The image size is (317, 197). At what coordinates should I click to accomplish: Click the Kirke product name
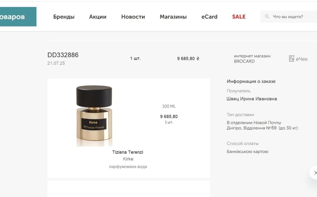click(128, 159)
